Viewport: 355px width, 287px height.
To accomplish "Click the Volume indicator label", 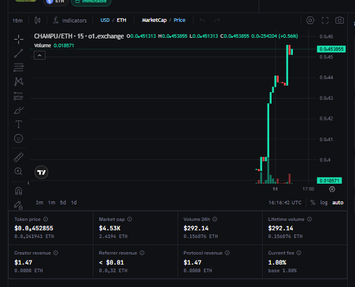I will pos(43,45).
